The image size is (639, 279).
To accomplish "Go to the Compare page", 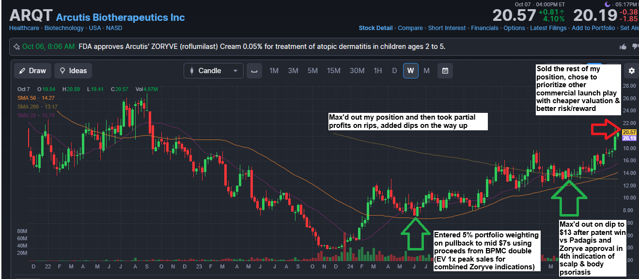I will (410, 28).
